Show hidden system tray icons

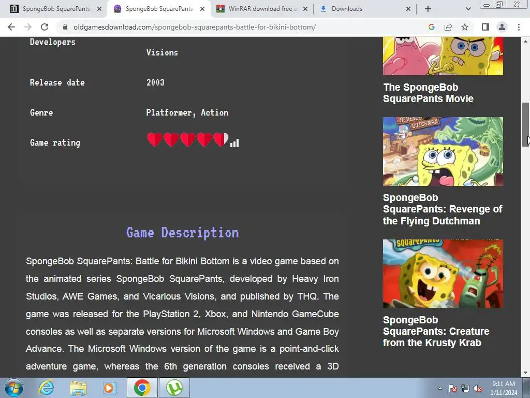click(x=440, y=388)
